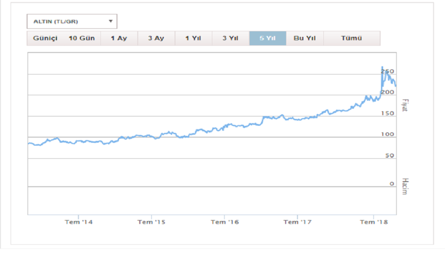
Task: Click the 150 price axis value
Action: coord(387,113)
